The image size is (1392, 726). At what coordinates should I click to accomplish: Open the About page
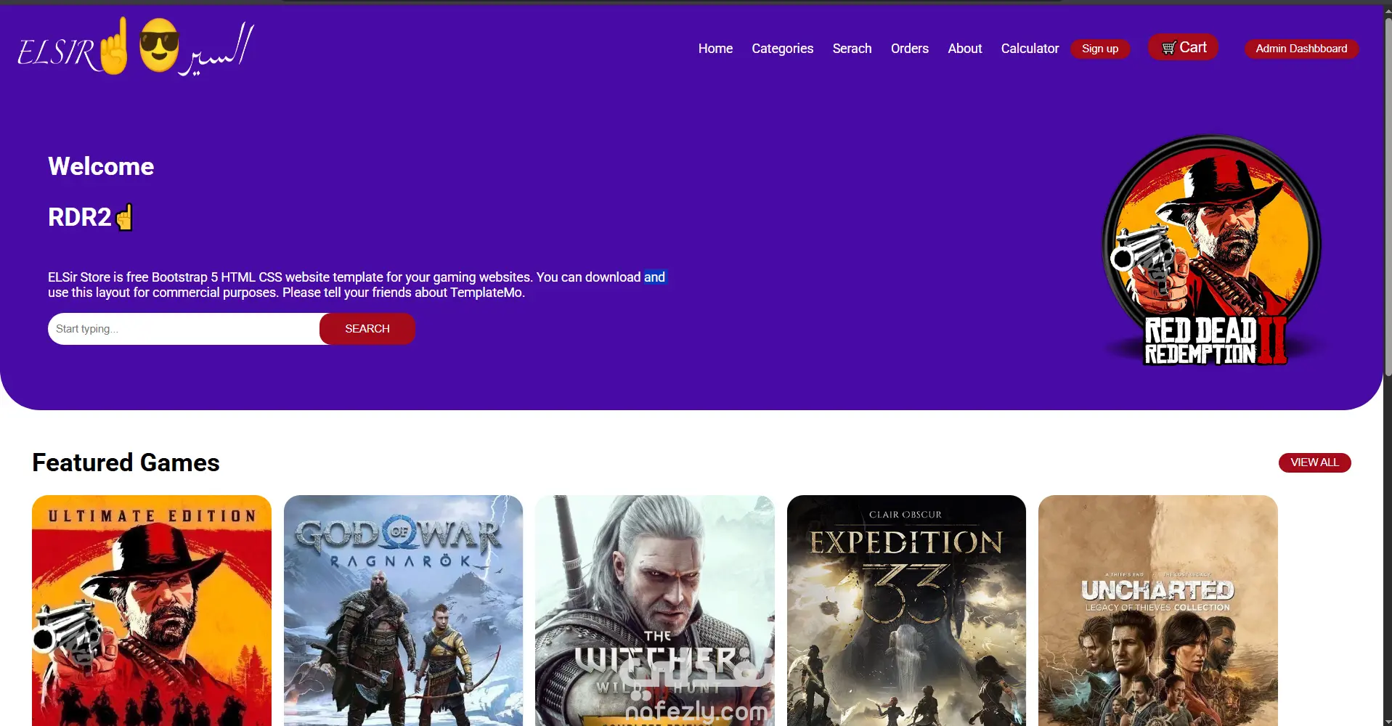point(964,49)
